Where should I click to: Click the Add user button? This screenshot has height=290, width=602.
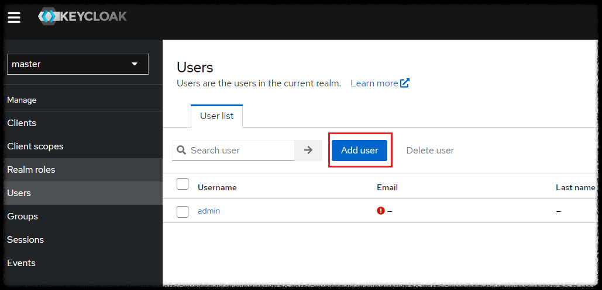point(359,150)
